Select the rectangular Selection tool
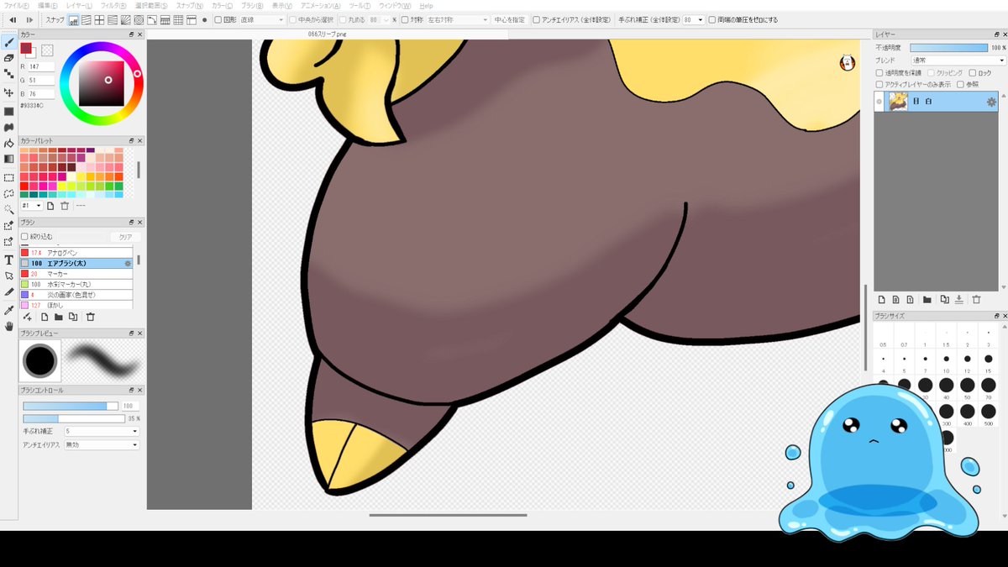 click(x=8, y=177)
